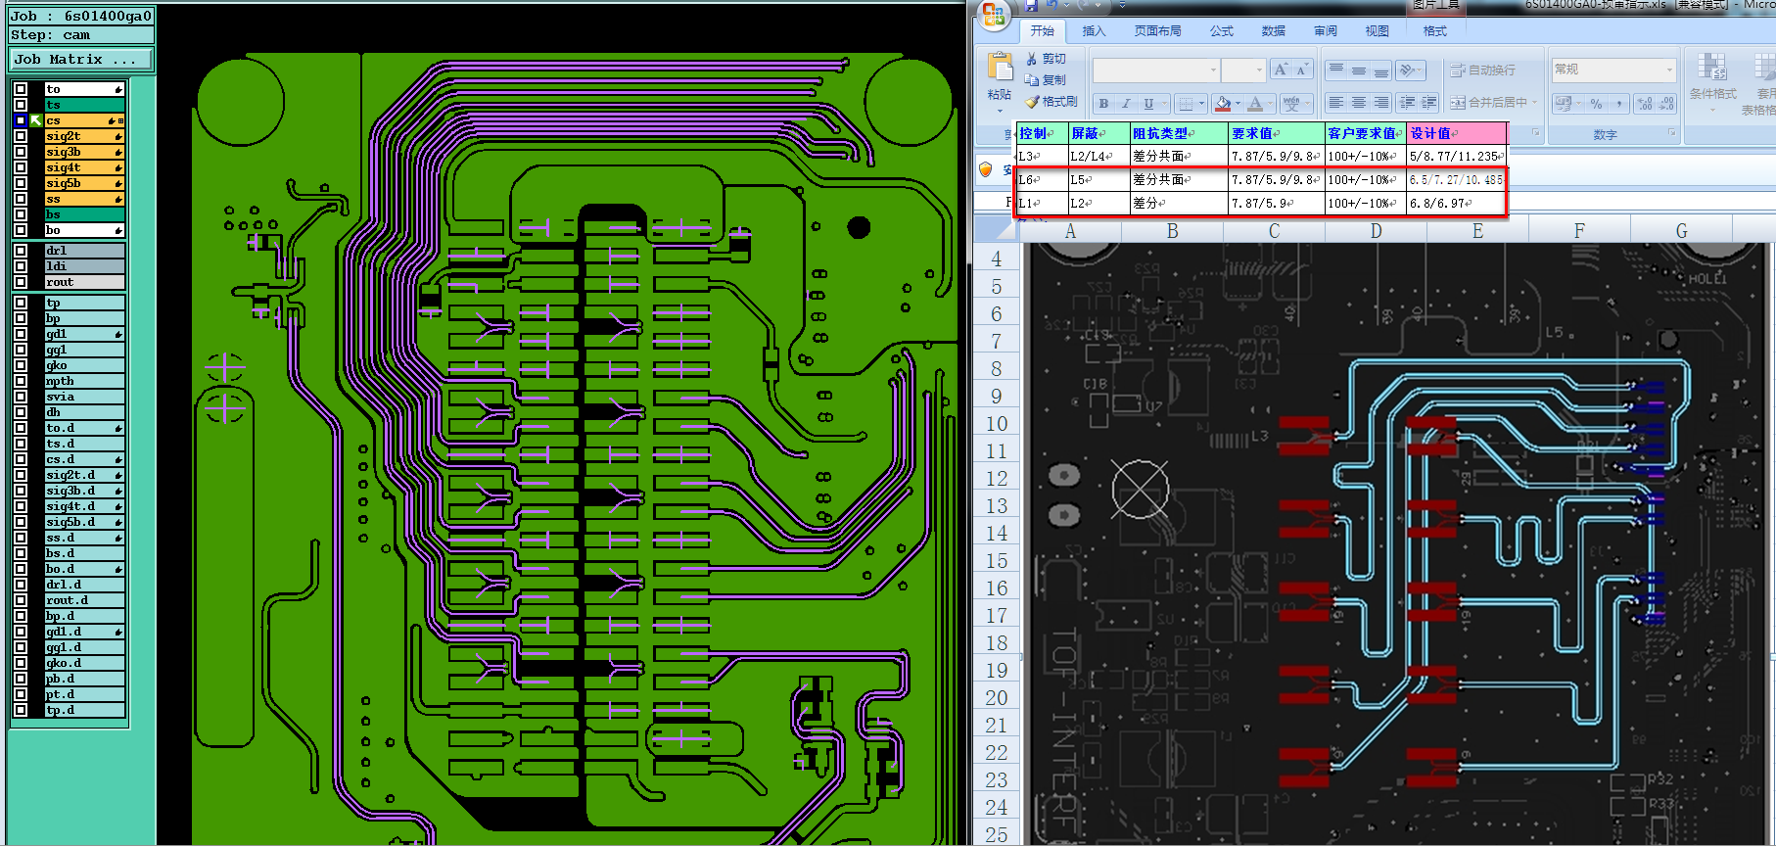Open the Fill Color dropdown arrow
The height and width of the screenshot is (847, 1776).
[x=1238, y=103]
